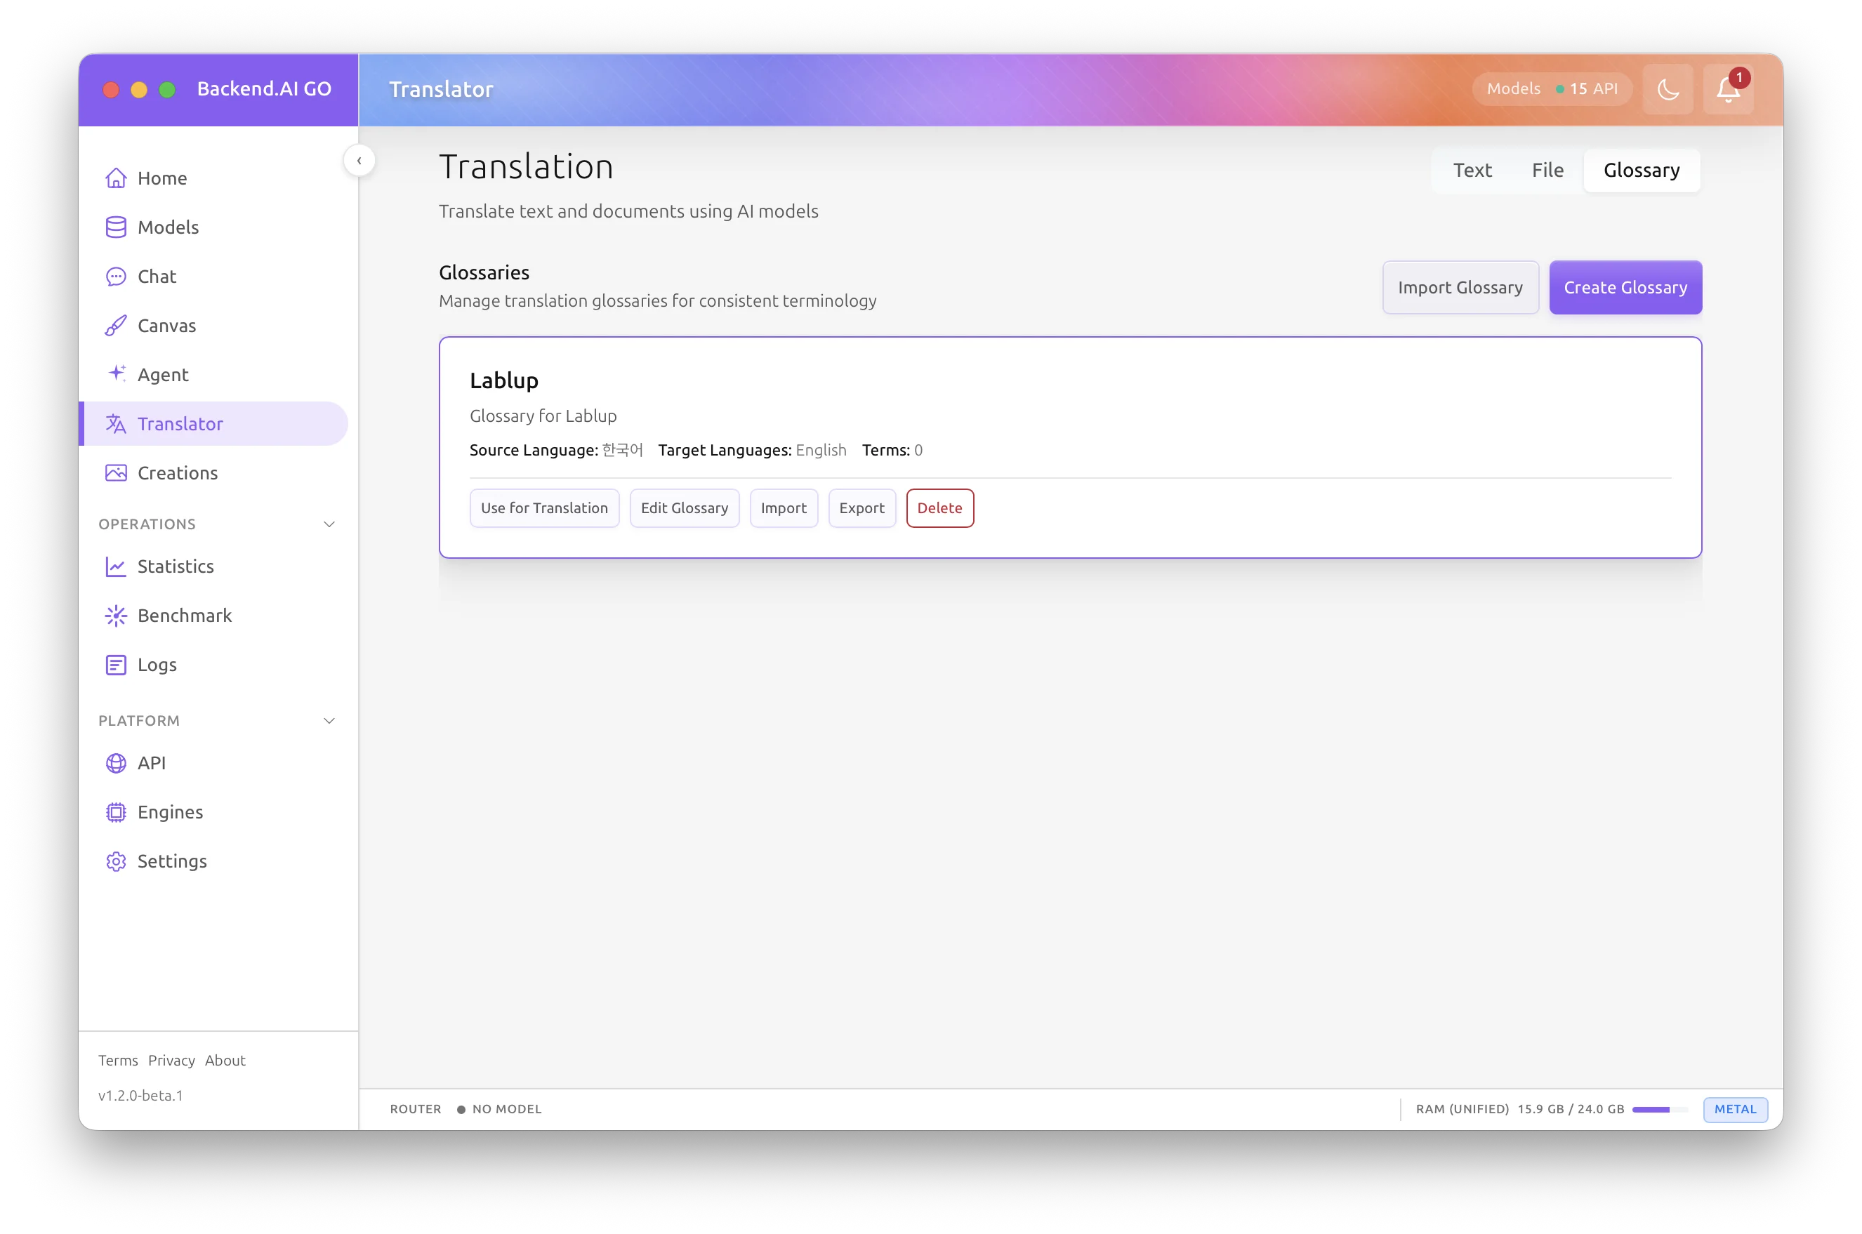Open the notifications bell
This screenshot has width=1862, height=1234.
pyautogui.click(x=1727, y=89)
